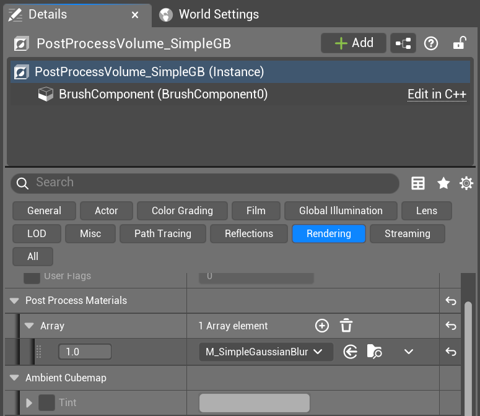
Task: Filter by the General category
Action: [44, 210]
